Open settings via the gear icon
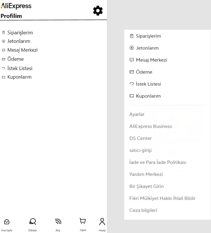This screenshot has width=211, height=233. 98,11
